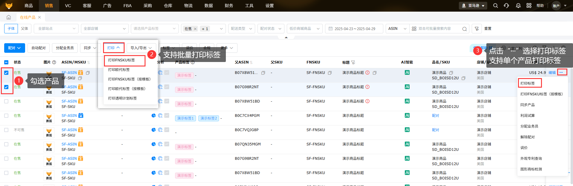Image resolution: width=573 pixels, height=186 pixels.
Task: Click the notification bell icon
Action: click(x=518, y=6)
